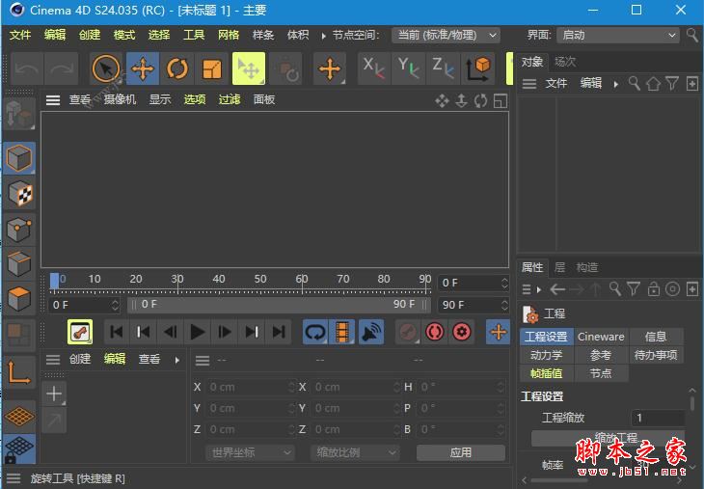The image size is (704, 489).
Task: Click the 缩放工程 button
Action: point(608,438)
